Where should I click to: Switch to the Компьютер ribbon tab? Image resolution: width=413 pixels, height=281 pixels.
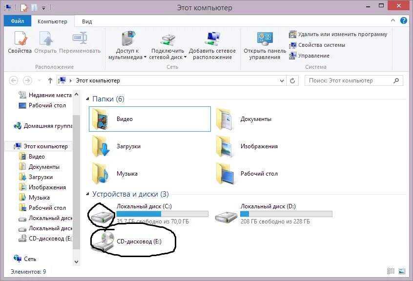pos(52,21)
